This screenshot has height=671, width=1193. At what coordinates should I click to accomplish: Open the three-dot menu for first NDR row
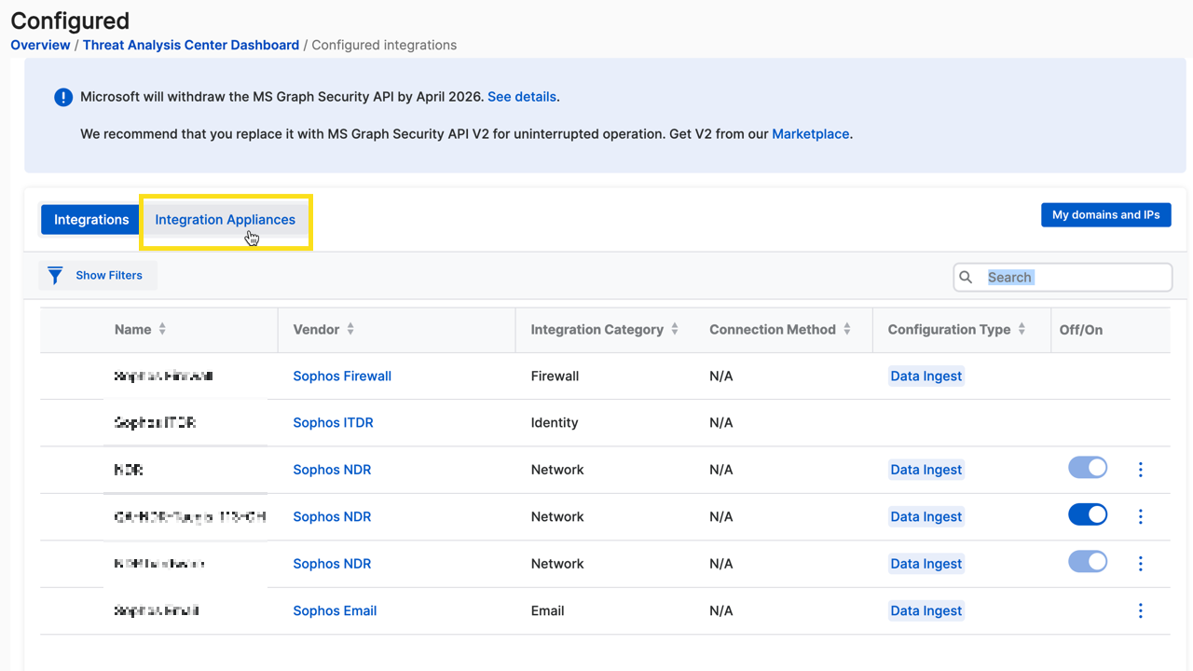pyautogui.click(x=1141, y=470)
